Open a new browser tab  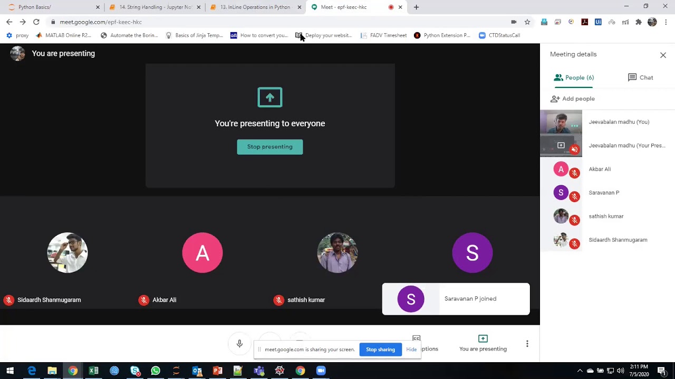416,7
